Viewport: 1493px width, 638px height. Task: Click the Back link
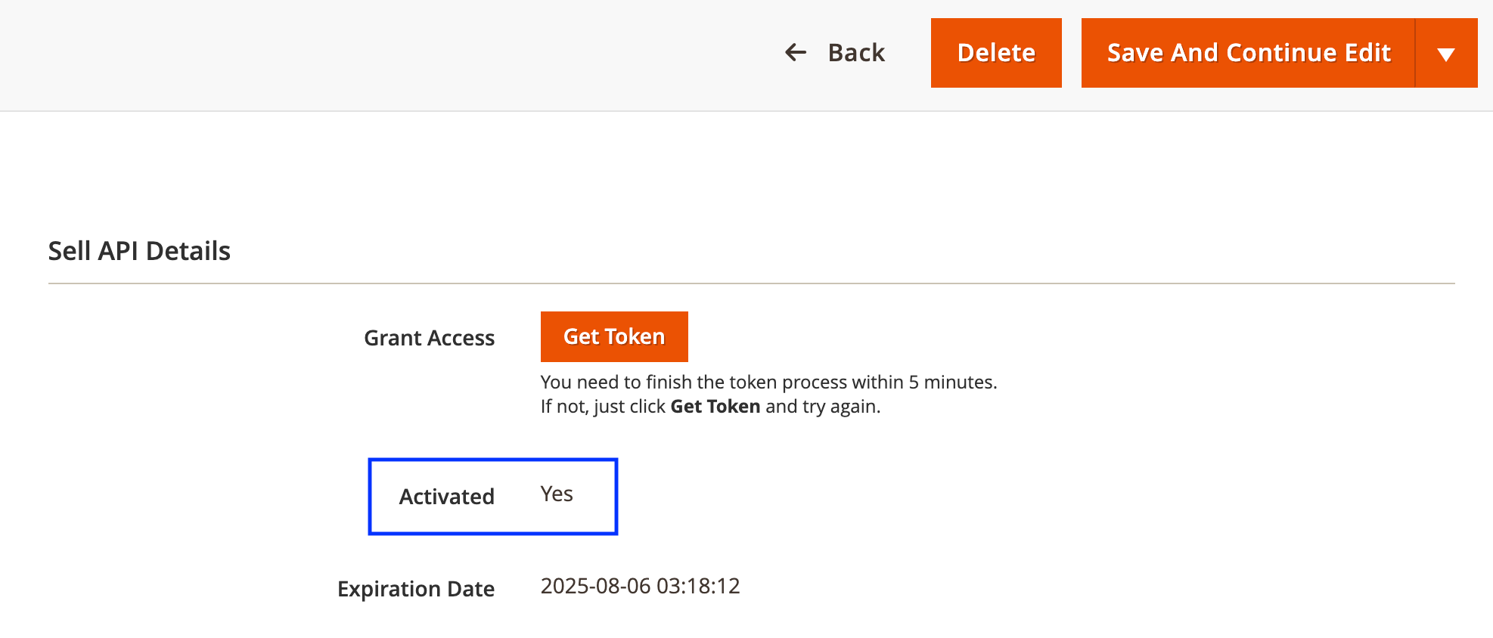click(x=855, y=52)
